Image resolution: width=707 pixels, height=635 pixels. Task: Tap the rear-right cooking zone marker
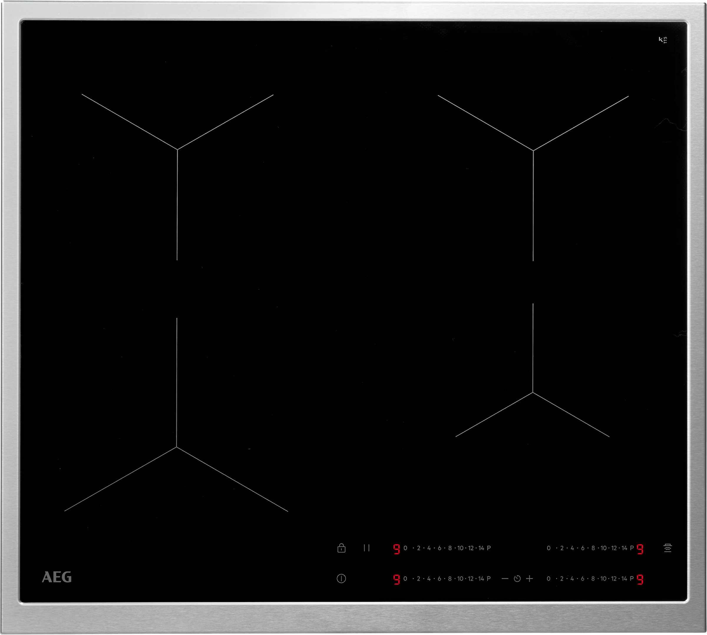tap(533, 151)
